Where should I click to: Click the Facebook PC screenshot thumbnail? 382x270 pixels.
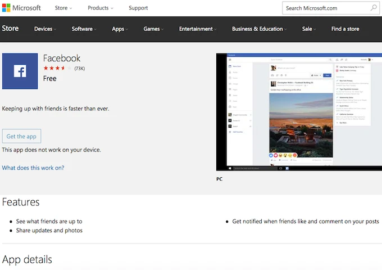click(x=298, y=112)
